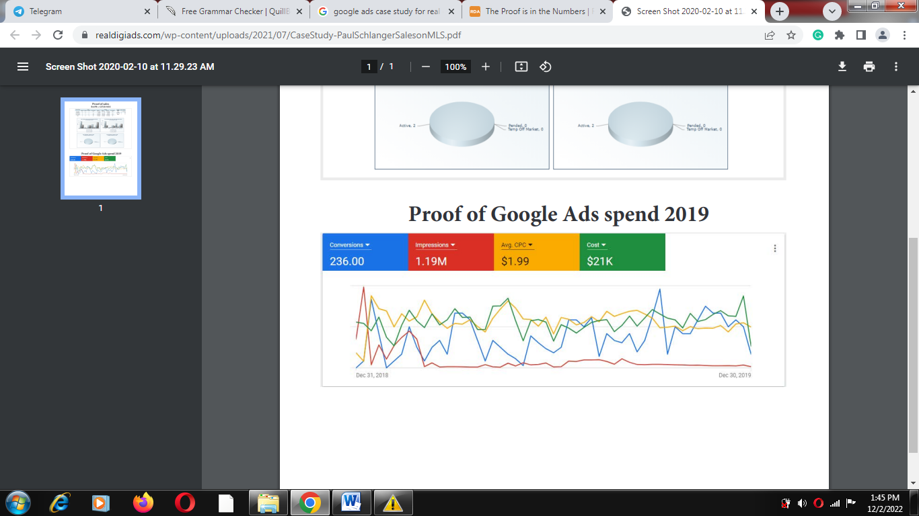The width and height of the screenshot is (919, 516).
Task: Switch to the Telegram tab
Action: click(74, 11)
